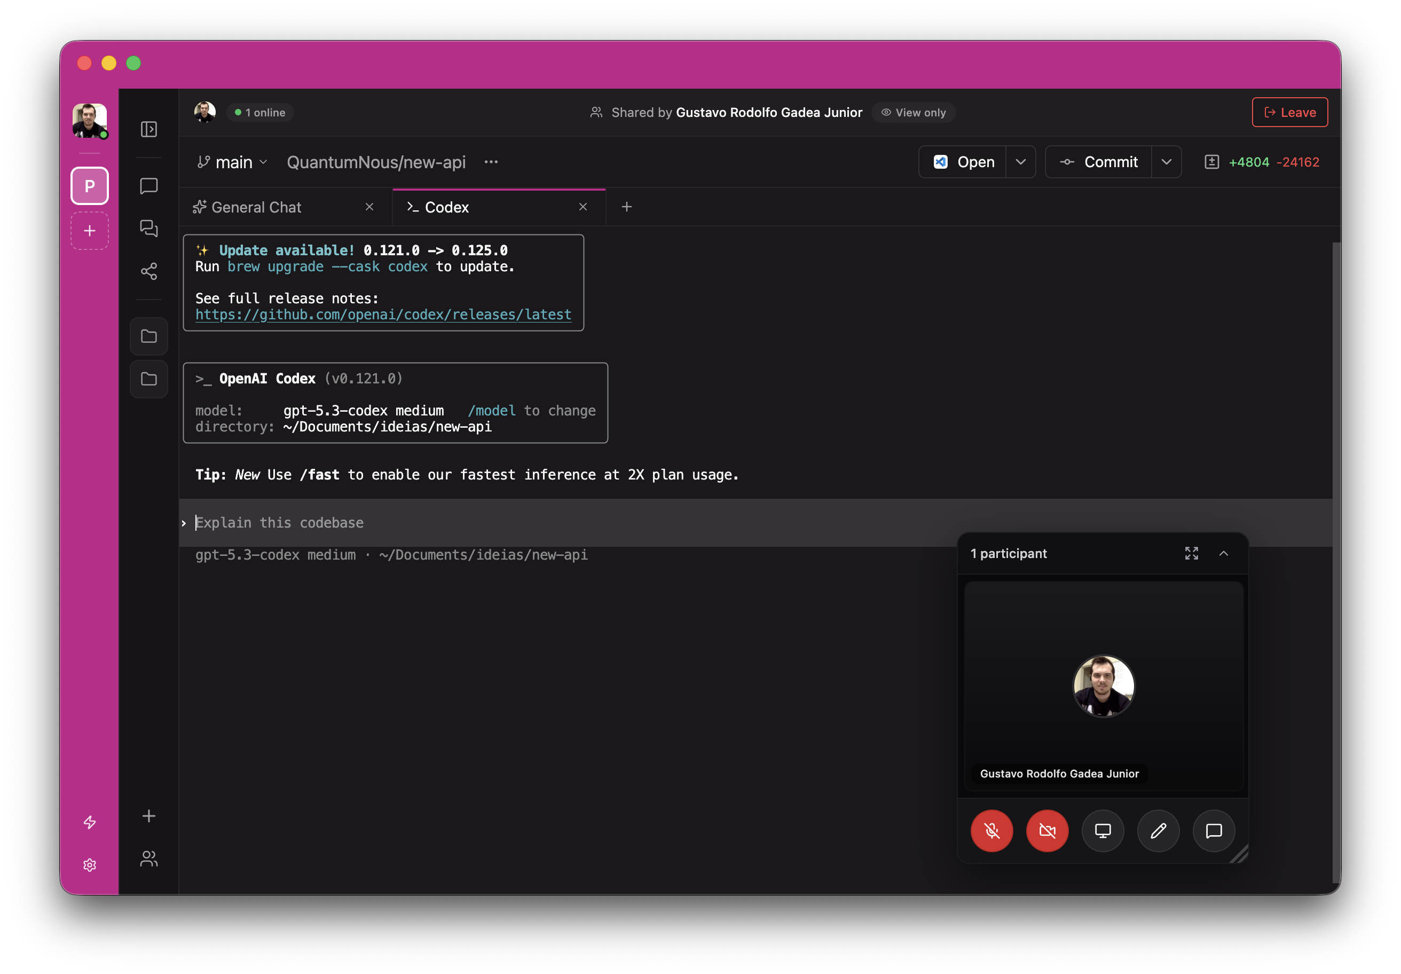The image size is (1401, 974).
Task: Unmute the microphone in call panel
Action: [x=992, y=830]
